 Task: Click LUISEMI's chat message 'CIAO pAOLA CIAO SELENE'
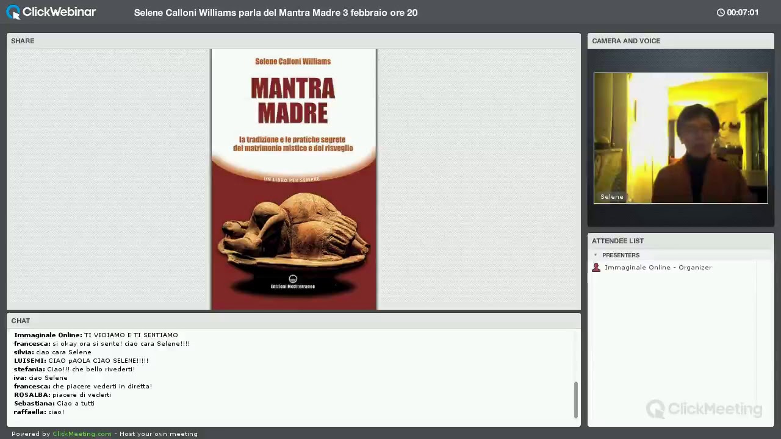coord(81,360)
